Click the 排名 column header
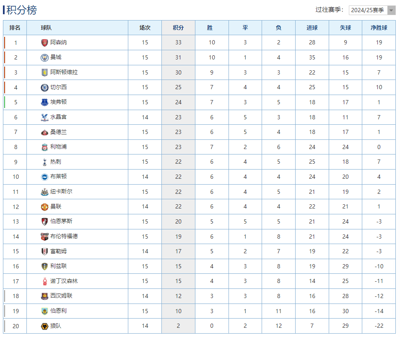Screen dimensions: 400x337 [x=15, y=28]
